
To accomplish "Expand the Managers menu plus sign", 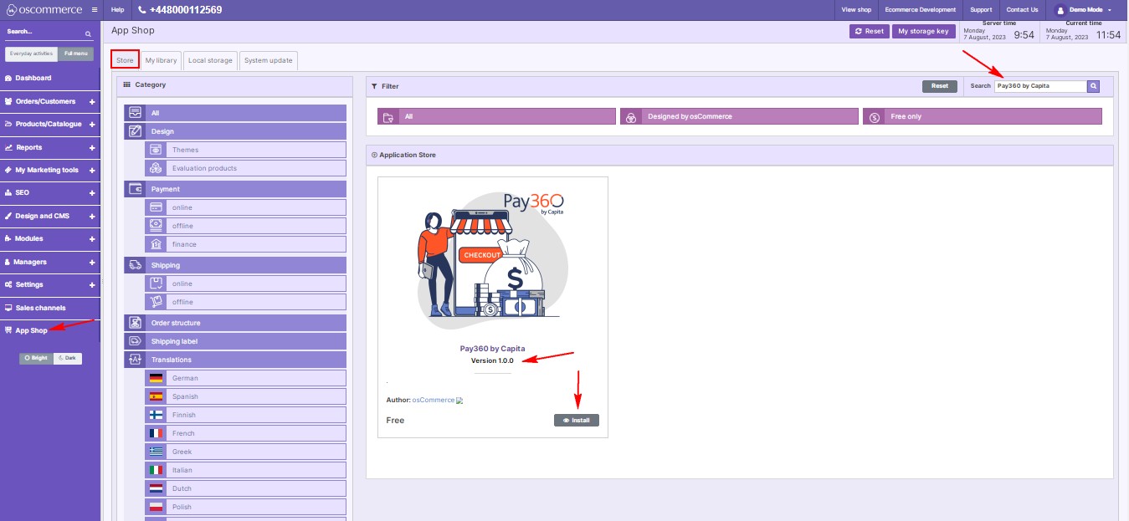I will tap(92, 262).
